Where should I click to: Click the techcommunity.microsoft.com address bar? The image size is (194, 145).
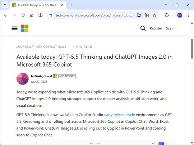(94, 15)
